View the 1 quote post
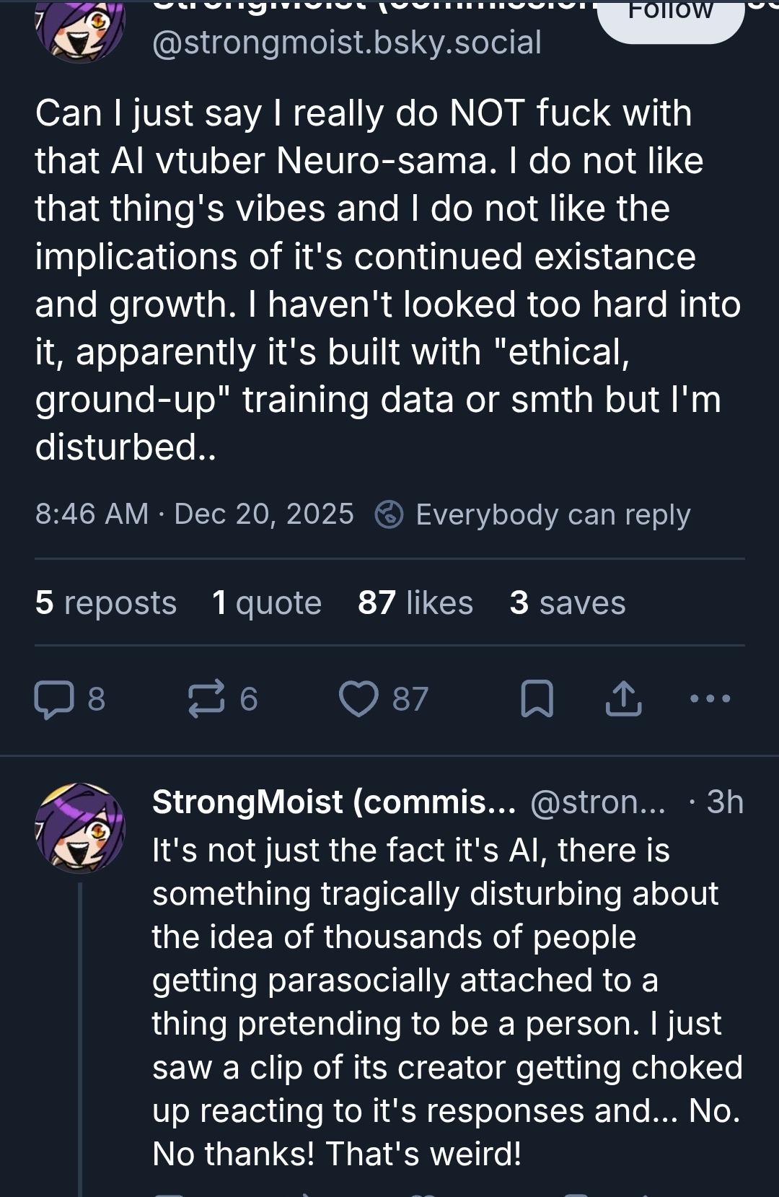Image resolution: width=779 pixels, height=1197 pixels. (x=267, y=602)
